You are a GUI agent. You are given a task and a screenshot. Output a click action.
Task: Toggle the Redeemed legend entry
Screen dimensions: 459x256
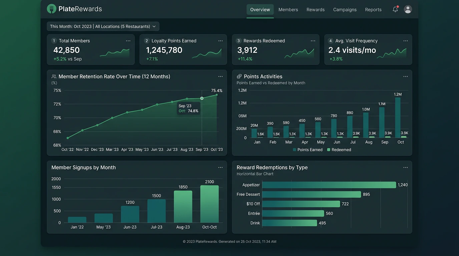click(x=339, y=150)
